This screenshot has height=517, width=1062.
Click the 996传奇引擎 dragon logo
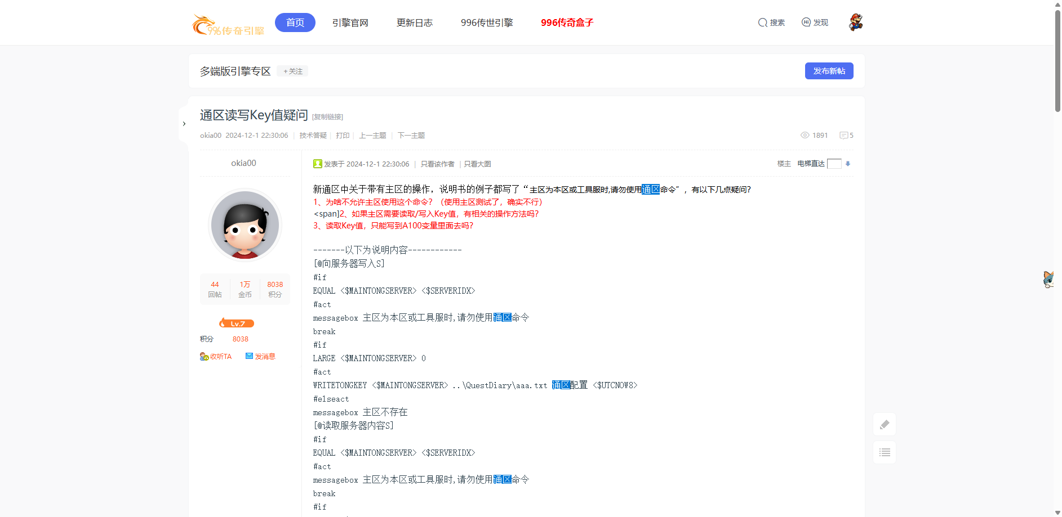coord(228,24)
